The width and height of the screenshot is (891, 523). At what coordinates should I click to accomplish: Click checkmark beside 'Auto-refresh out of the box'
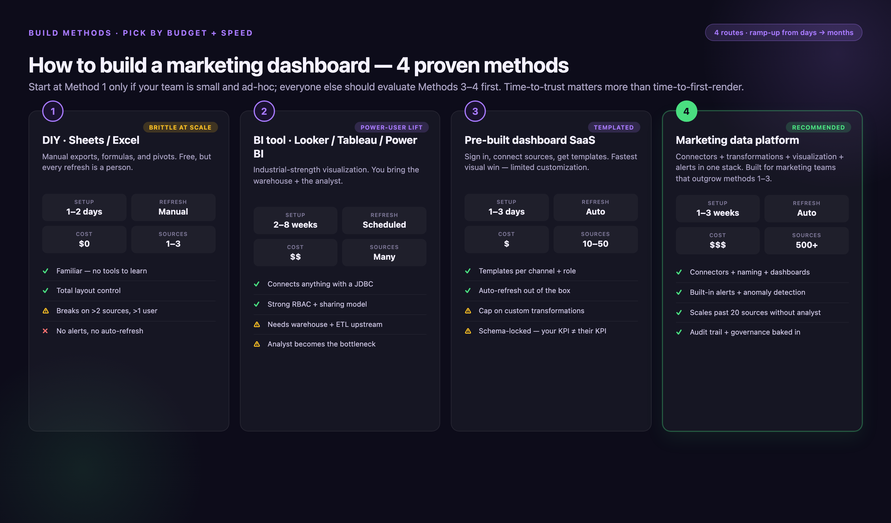pyautogui.click(x=468, y=291)
